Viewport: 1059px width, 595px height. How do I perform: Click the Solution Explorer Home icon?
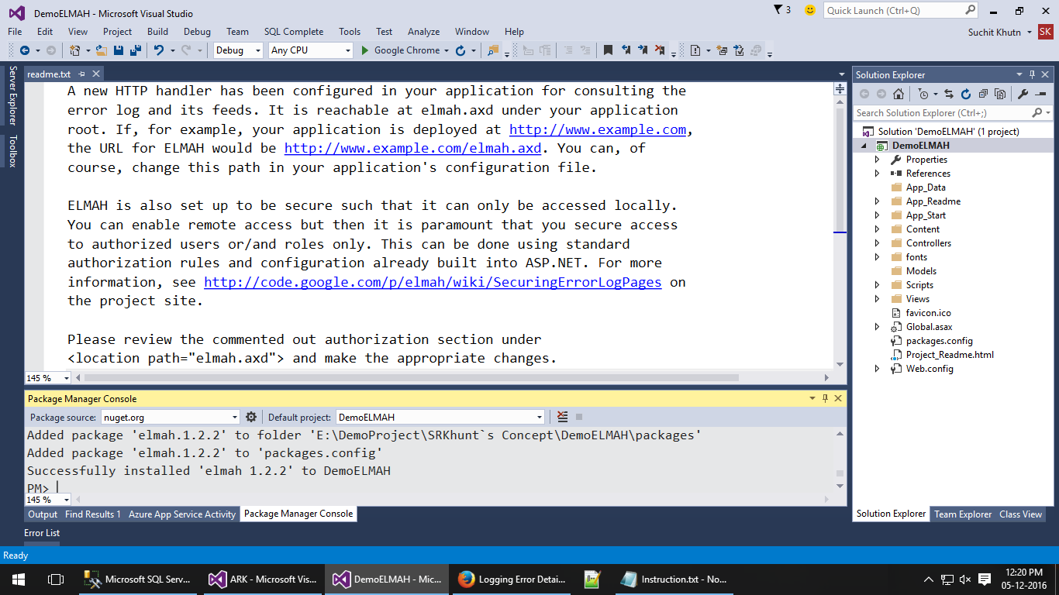tap(898, 94)
